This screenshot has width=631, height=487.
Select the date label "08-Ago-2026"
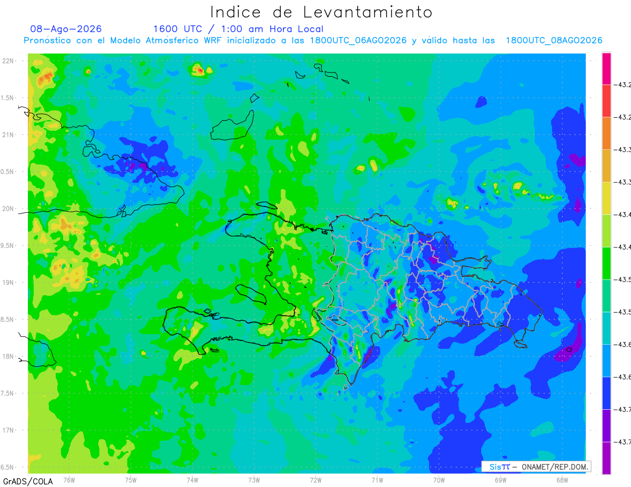coord(66,29)
